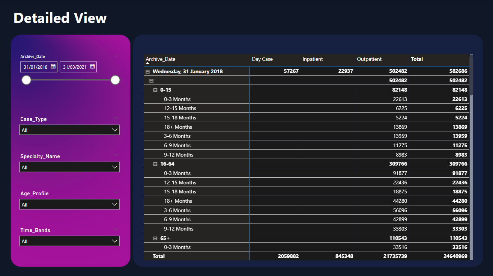Click the Inpatient column header
Image resolution: width=493 pixels, height=276 pixels.
coord(313,59)
